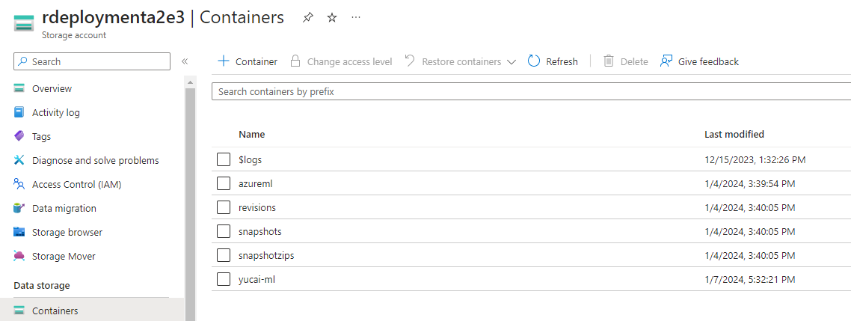Check the yucai-ml container checkbox

pyautogui.click(x=224, y=279)
